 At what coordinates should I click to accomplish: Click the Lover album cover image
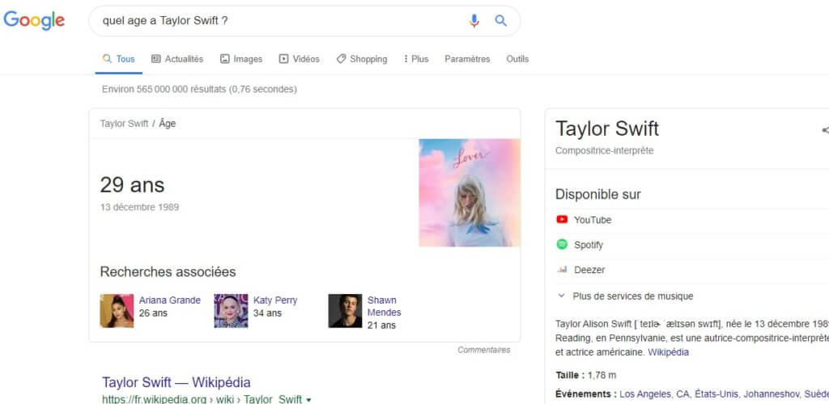click(x=470, y=192)
